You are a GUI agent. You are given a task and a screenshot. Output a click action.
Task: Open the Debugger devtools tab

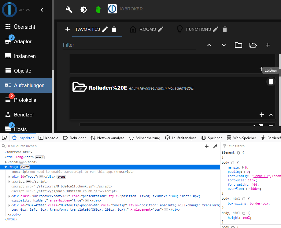pos(74,138)
